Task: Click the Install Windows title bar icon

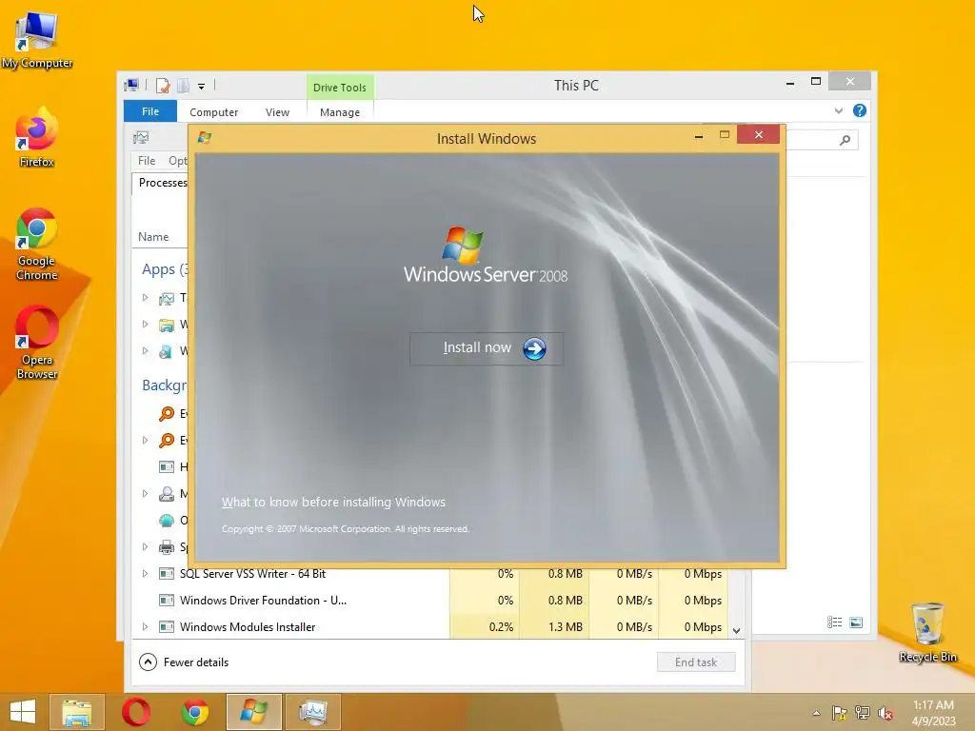Action: [205, 138]
